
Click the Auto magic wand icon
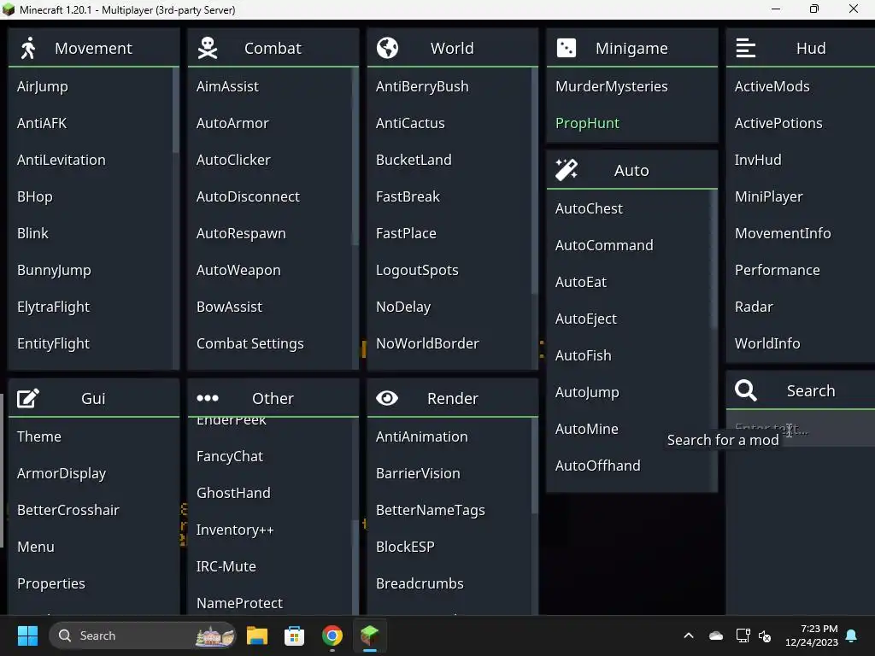(567, 170)
